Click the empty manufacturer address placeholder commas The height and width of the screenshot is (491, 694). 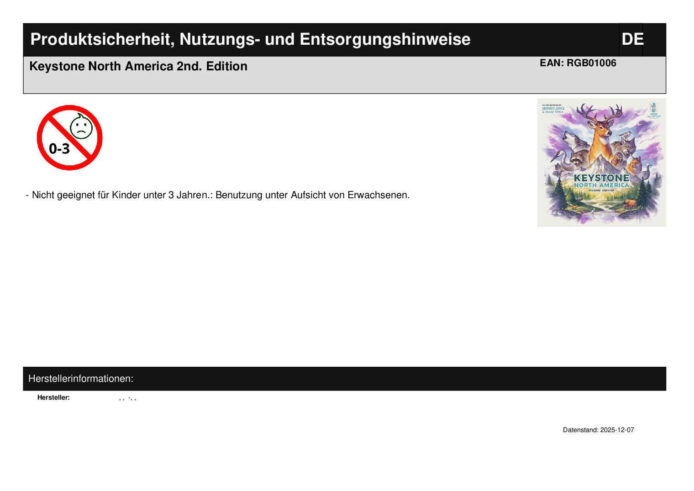(127, 398)
